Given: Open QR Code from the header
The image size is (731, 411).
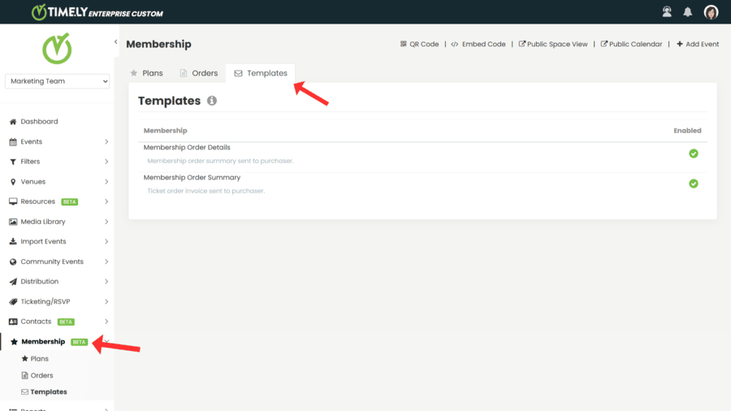Looking at the screenshot, I should (x=419, y=45).
